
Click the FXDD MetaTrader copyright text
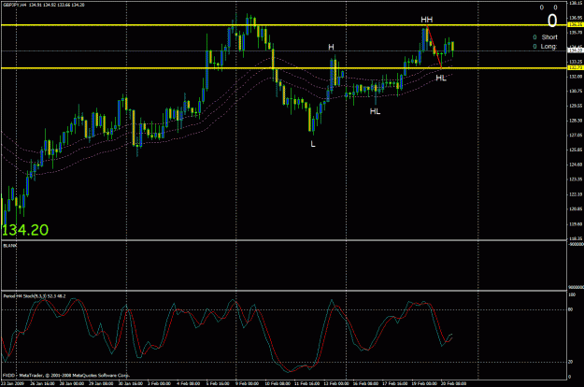[66, 376]
